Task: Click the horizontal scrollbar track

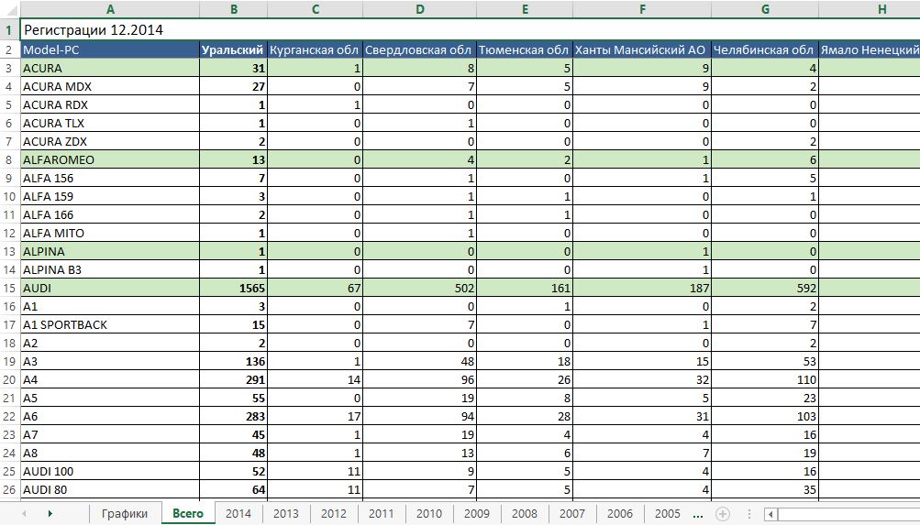Action: pyautogui.click(x=848, y=514)
